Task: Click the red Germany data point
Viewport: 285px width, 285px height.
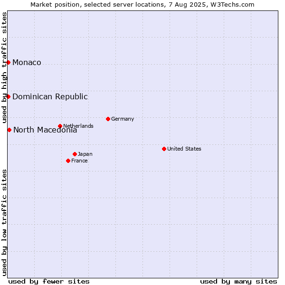Action: click(x=108, y=119)
